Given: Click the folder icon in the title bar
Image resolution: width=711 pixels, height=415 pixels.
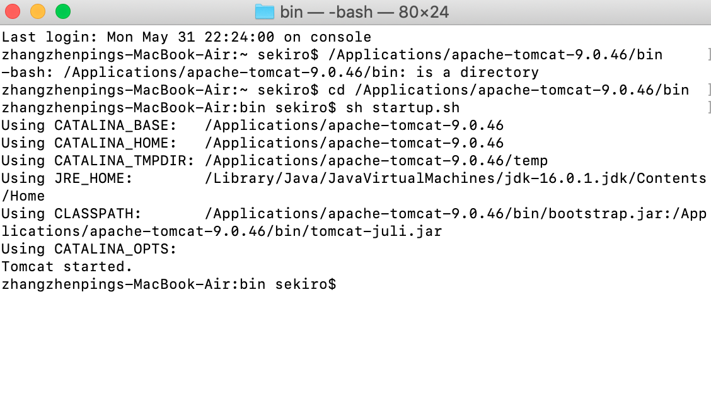Looking at the screenshot, I should (x=267, y=11).
